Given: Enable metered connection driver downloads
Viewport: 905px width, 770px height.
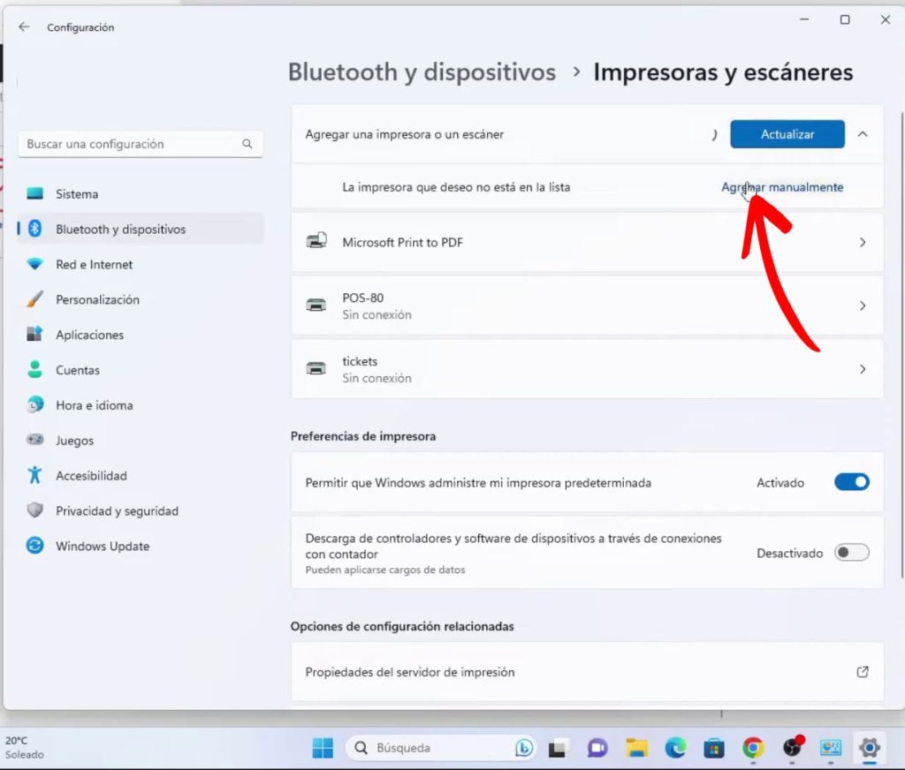Looking at the screenshot, I should [850, 552].
